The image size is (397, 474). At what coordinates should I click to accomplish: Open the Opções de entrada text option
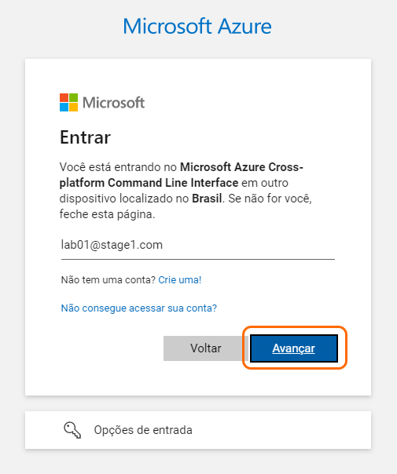click(143, 430)
